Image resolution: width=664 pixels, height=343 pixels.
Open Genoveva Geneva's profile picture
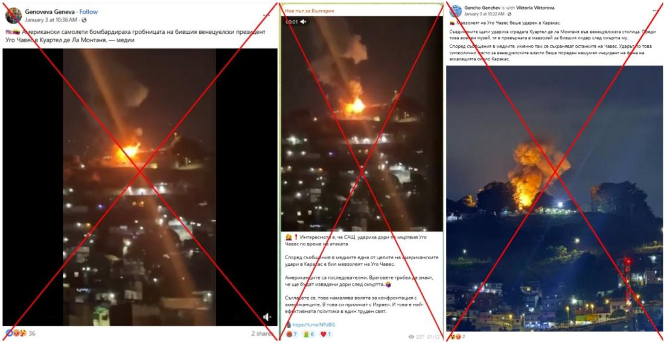13,15
